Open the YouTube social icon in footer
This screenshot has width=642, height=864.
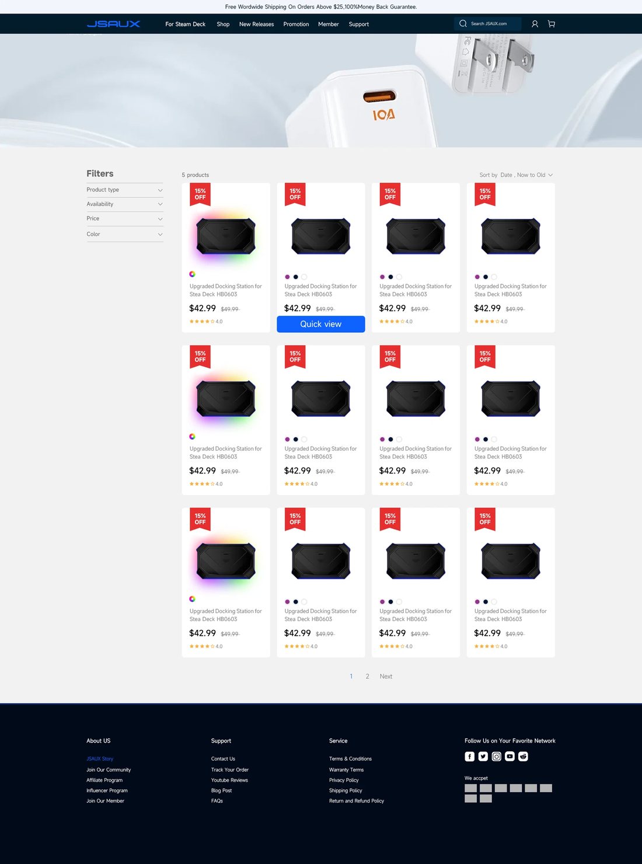tap(510, 757)
